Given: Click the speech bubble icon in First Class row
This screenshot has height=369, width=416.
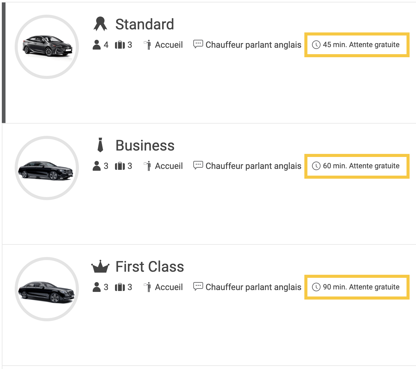Looking at the screenshot, I should (198, 286).
